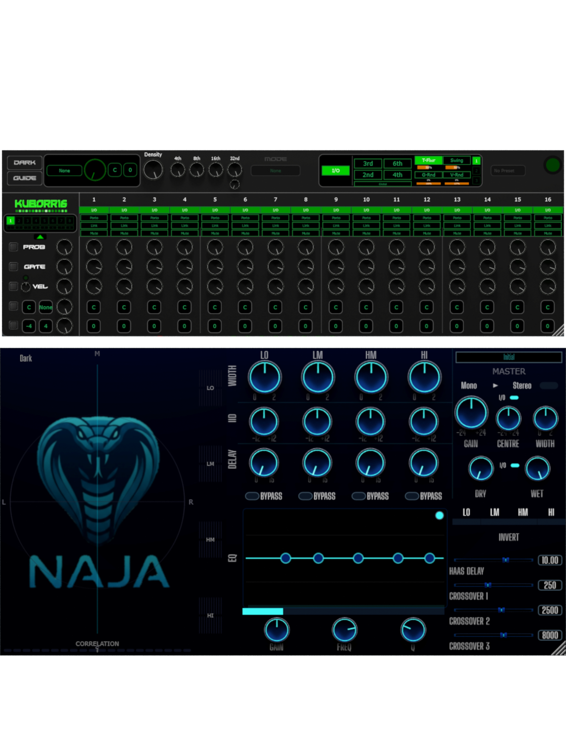The image size is (566, 745).
Task: Click the EQ Q knob
Action: point(413,630)
